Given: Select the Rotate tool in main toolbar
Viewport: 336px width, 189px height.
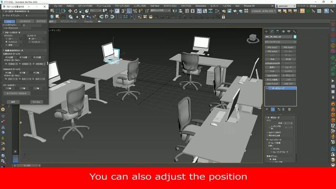Looking at the screenshot, I should point(76,11).
